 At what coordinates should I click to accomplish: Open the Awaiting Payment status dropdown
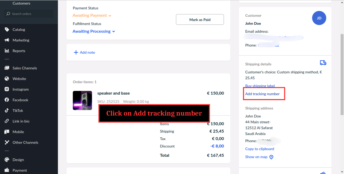tap(92, 15)
